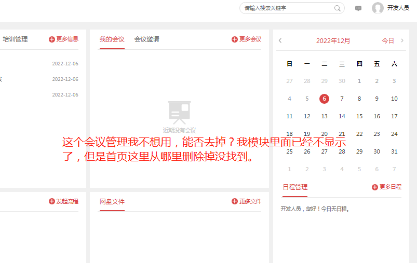Select December 13 in calendar

click(324, 116)
